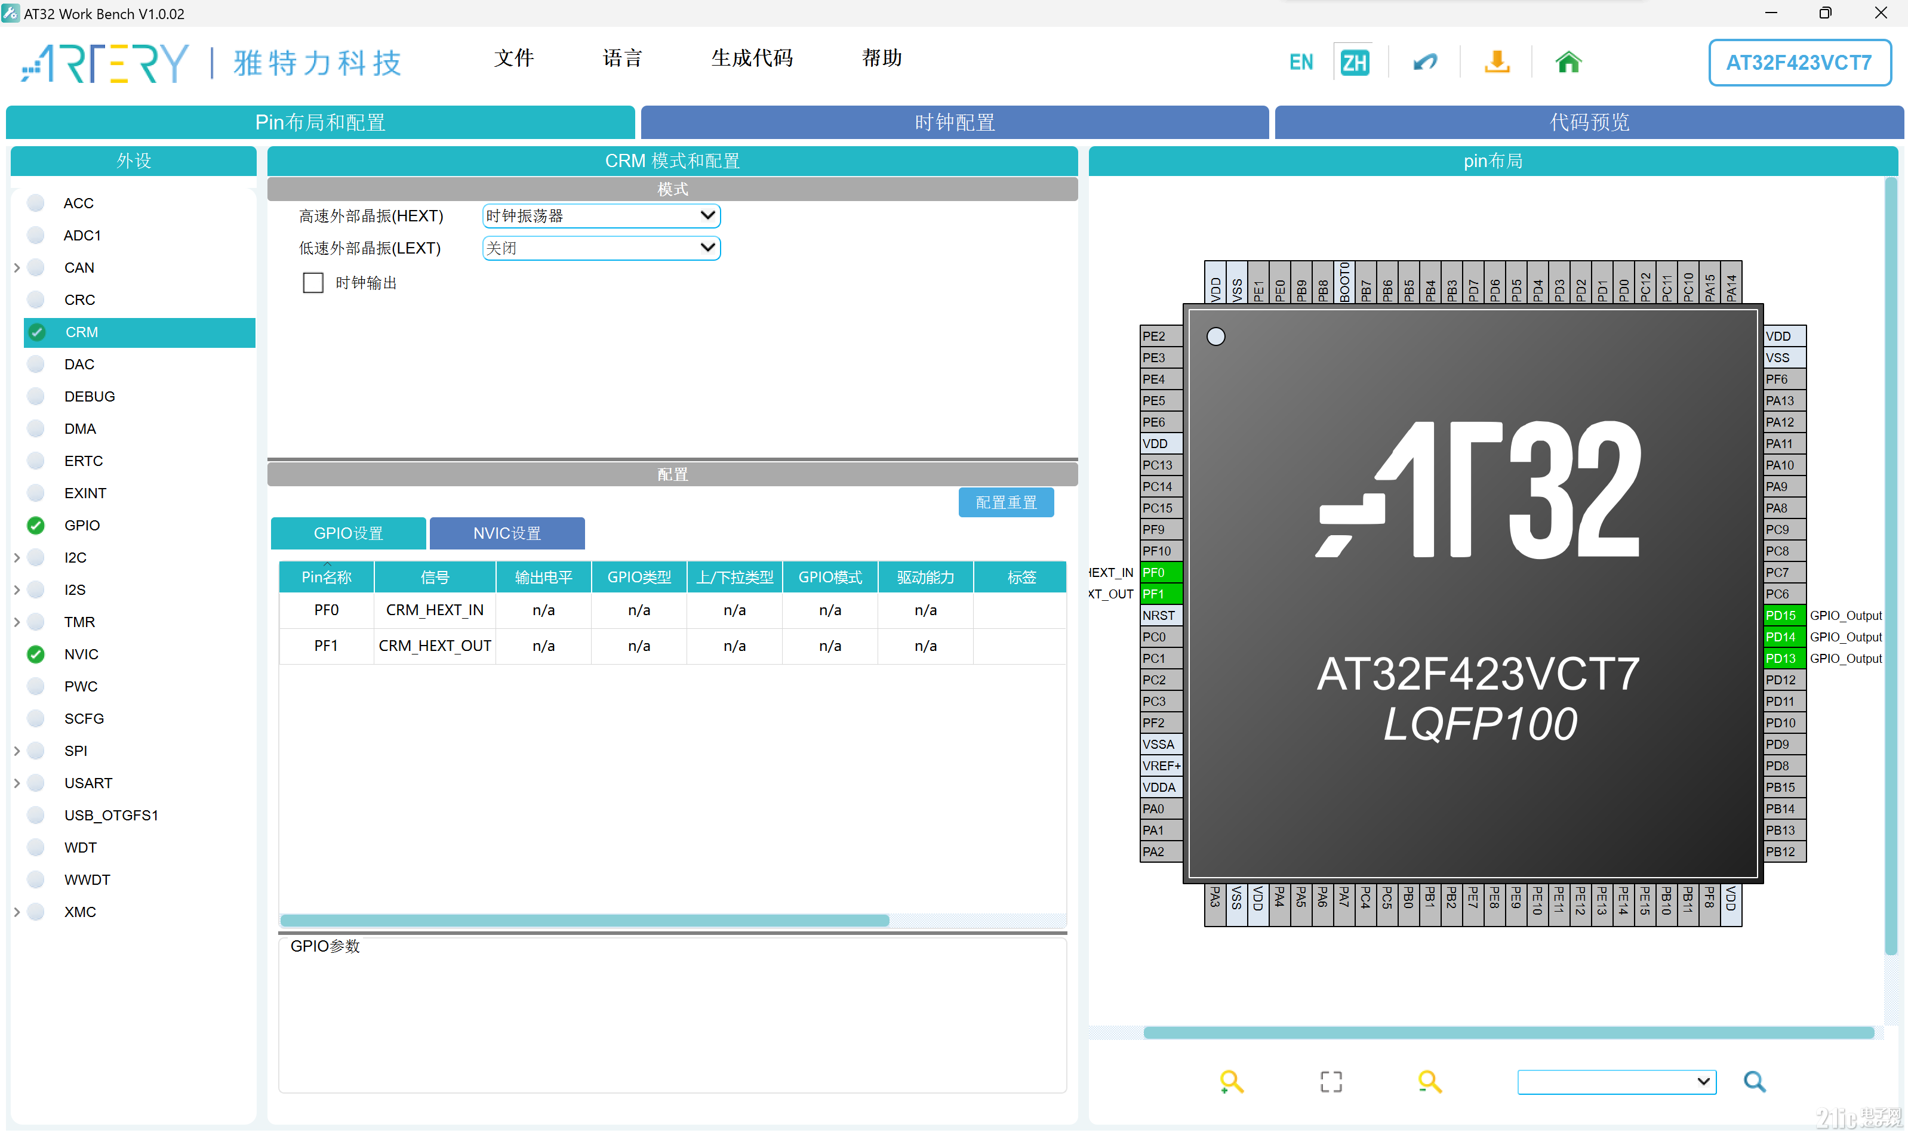This screenshot has height=1133, width=1908.
Task: Click the pin layout vertical scrollbar
Action: [1891, 565]
